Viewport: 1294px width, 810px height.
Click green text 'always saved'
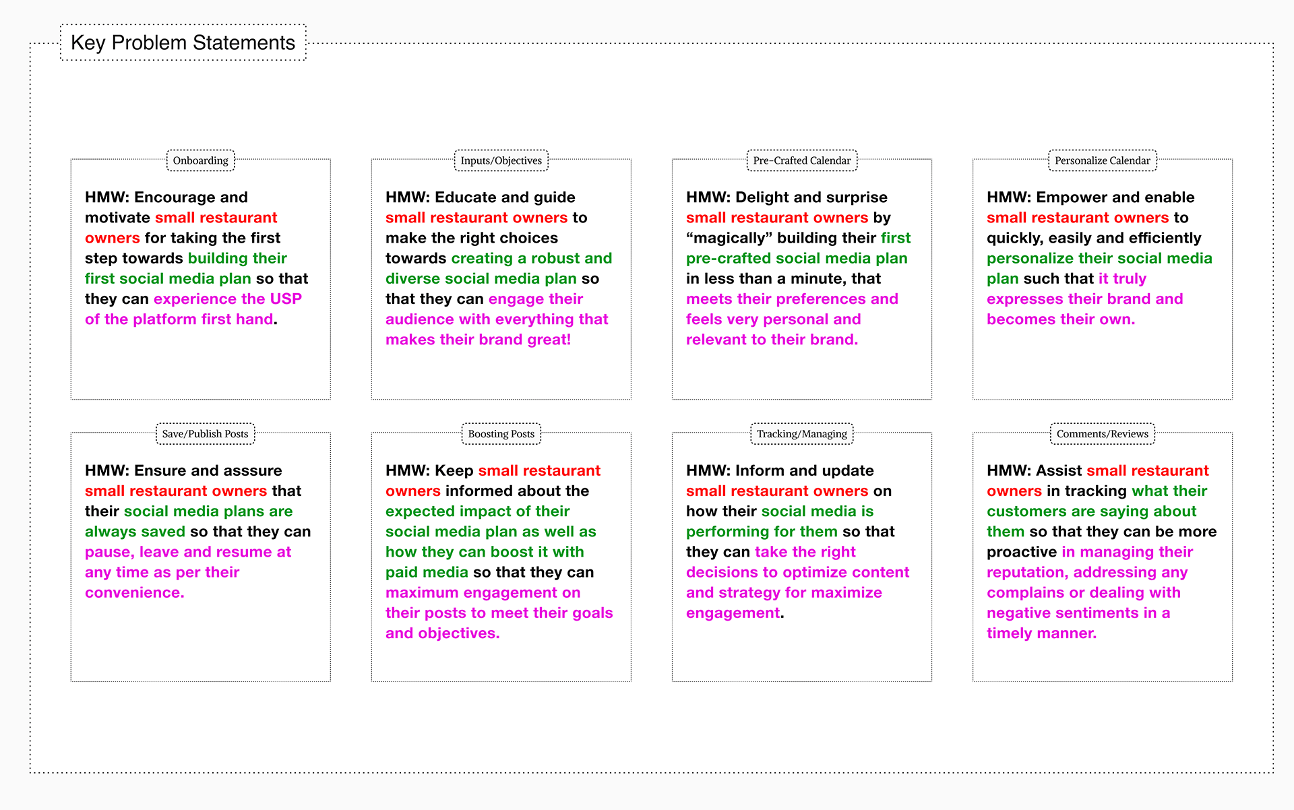point(135,532)
